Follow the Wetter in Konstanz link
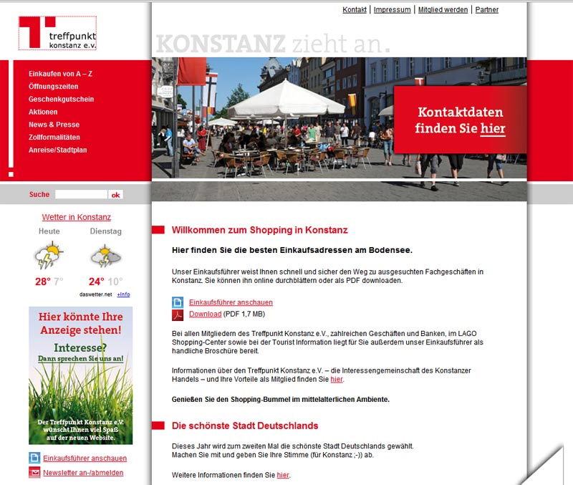The width and height of the screenshot is (573, 485). tap(77, 217)
